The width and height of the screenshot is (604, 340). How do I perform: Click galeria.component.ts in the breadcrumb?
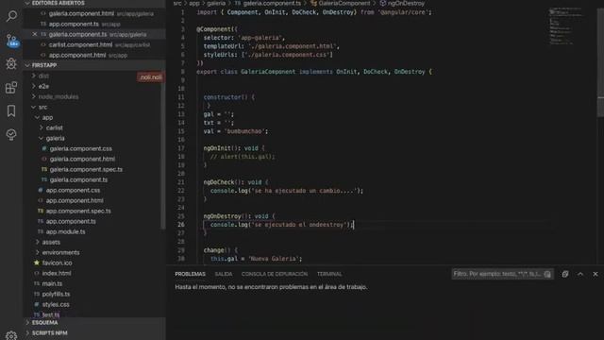(x=272, y=3)
